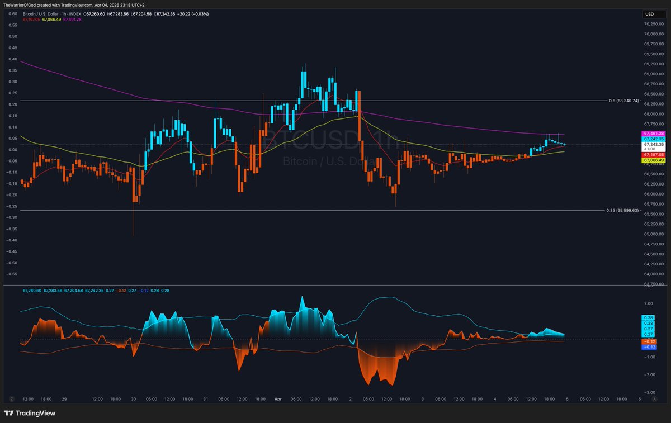Click the −20.22 (−0.03%) change value
Image resolution: width=671 pixels, height=423 pixels.
coord(193,13)
